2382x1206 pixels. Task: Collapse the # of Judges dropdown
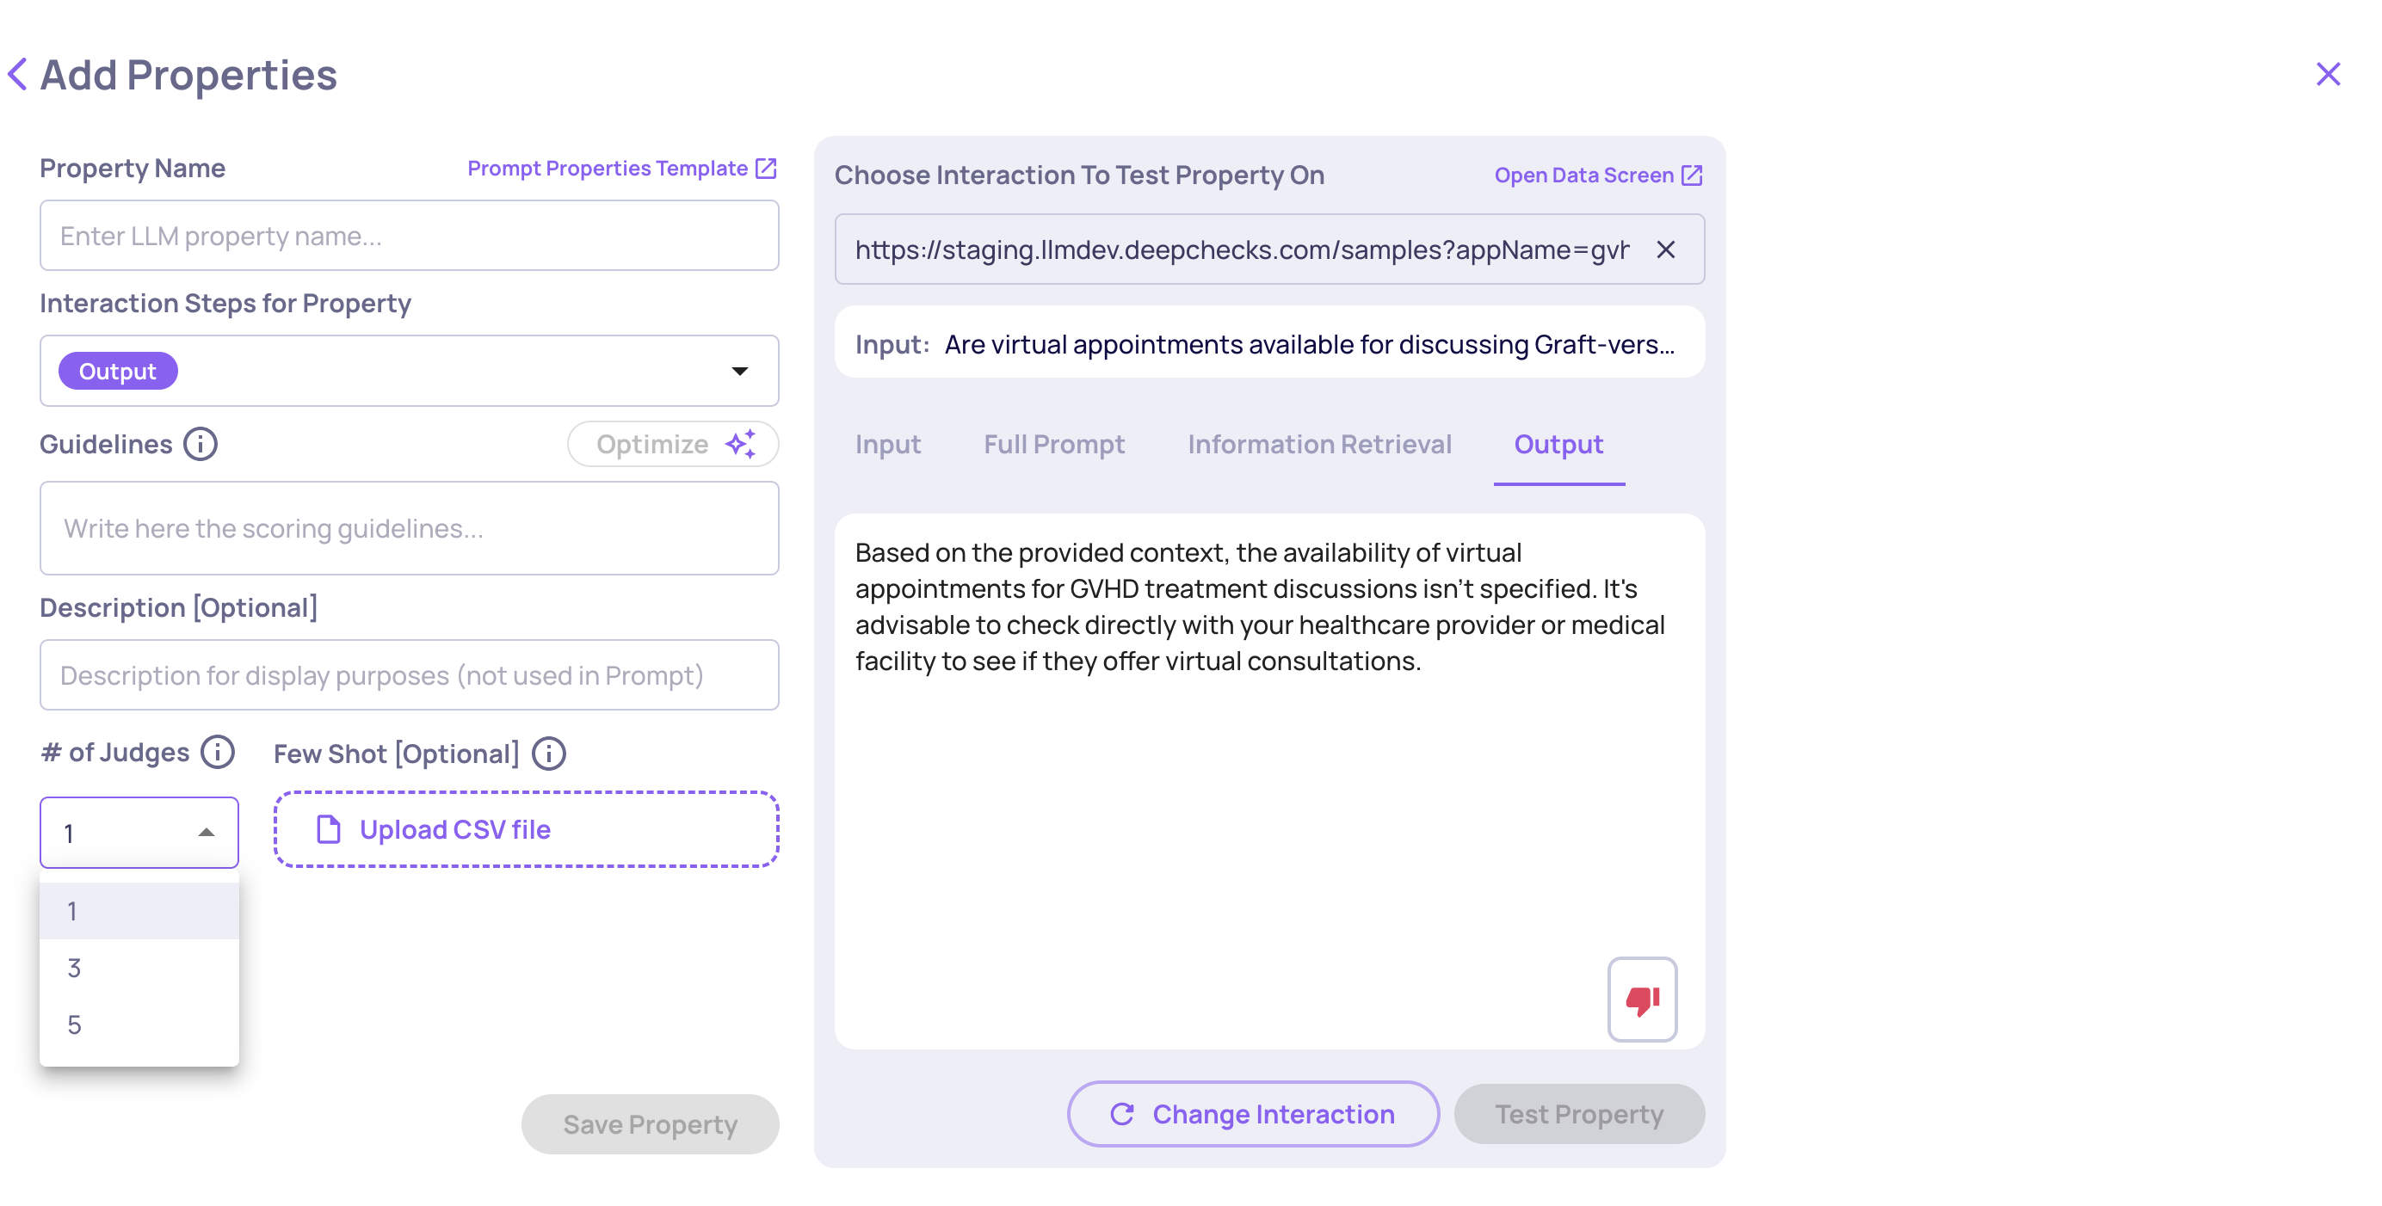tap(207, 833)
